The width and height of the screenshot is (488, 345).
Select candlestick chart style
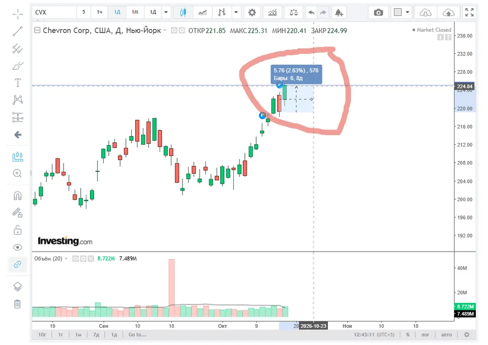click(x=184, y=12)
